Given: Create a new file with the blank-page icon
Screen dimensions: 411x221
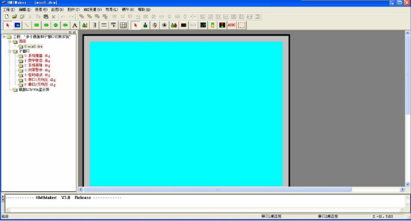Looking at the screenshot, I should click(x=7, y=17).
